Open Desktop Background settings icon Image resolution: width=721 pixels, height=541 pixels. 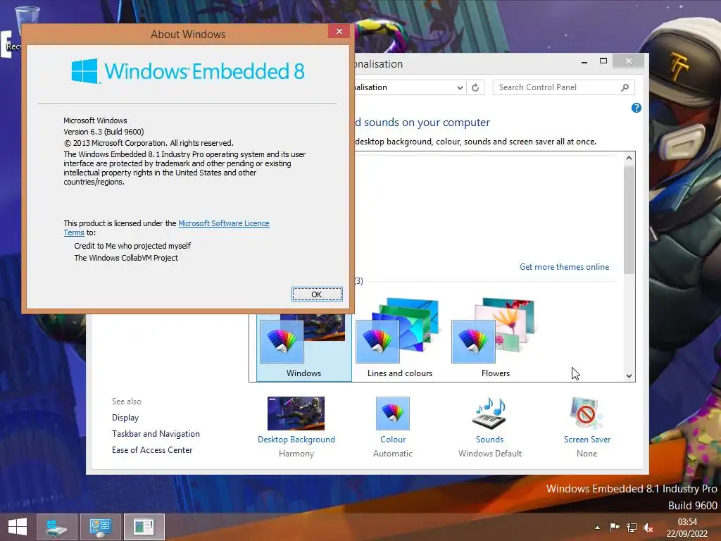[296, 413]
